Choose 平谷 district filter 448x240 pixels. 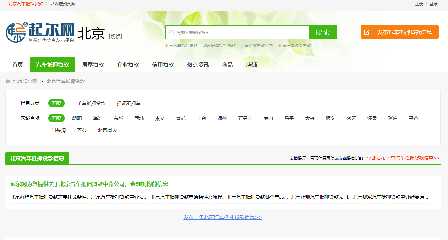click(x=414, y=118)
